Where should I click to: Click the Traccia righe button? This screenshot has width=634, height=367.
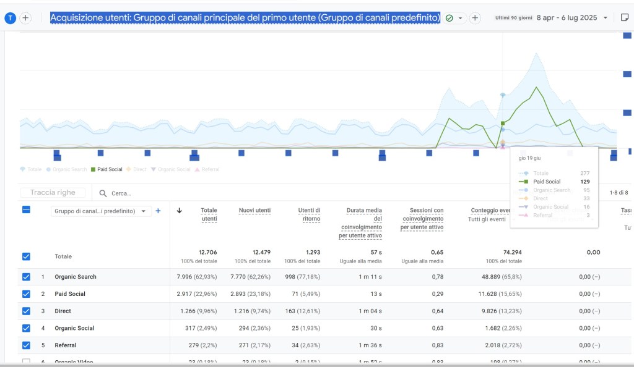pos(53,193)
